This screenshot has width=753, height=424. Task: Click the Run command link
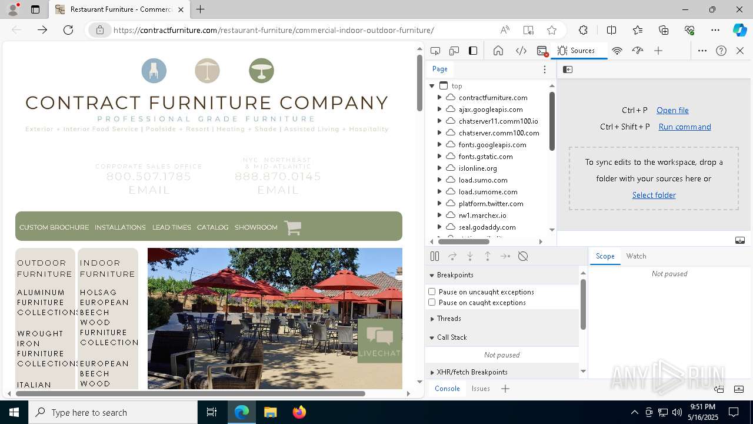[685, 127]
